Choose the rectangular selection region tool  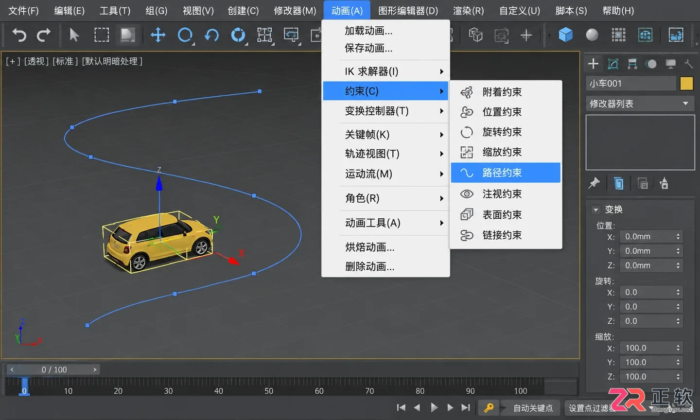click(x=102, y=35)
